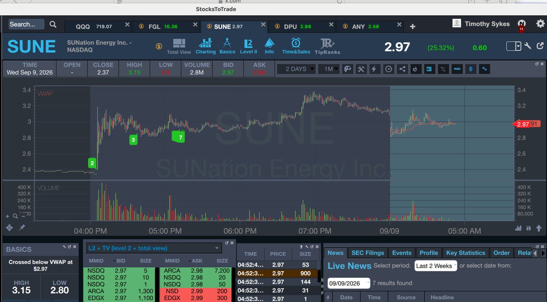Open the 2 DAYS range dropdown
Screen dimensions: 547x302
coord(296,69)
